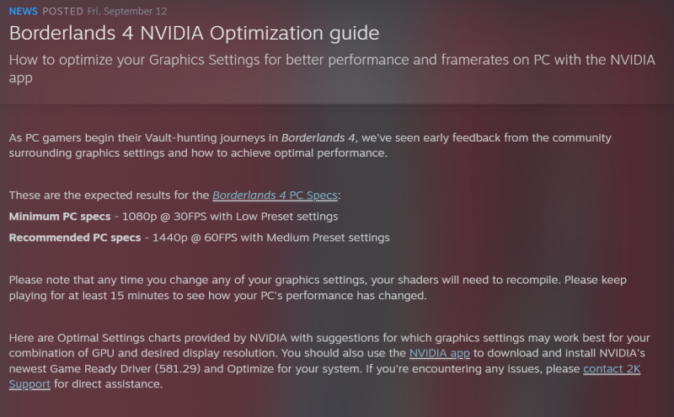Open the Borderlands 4 PC Specs link
Image resolution: width=674 pixels, height=417 pixels.
[x=275, y=195]
